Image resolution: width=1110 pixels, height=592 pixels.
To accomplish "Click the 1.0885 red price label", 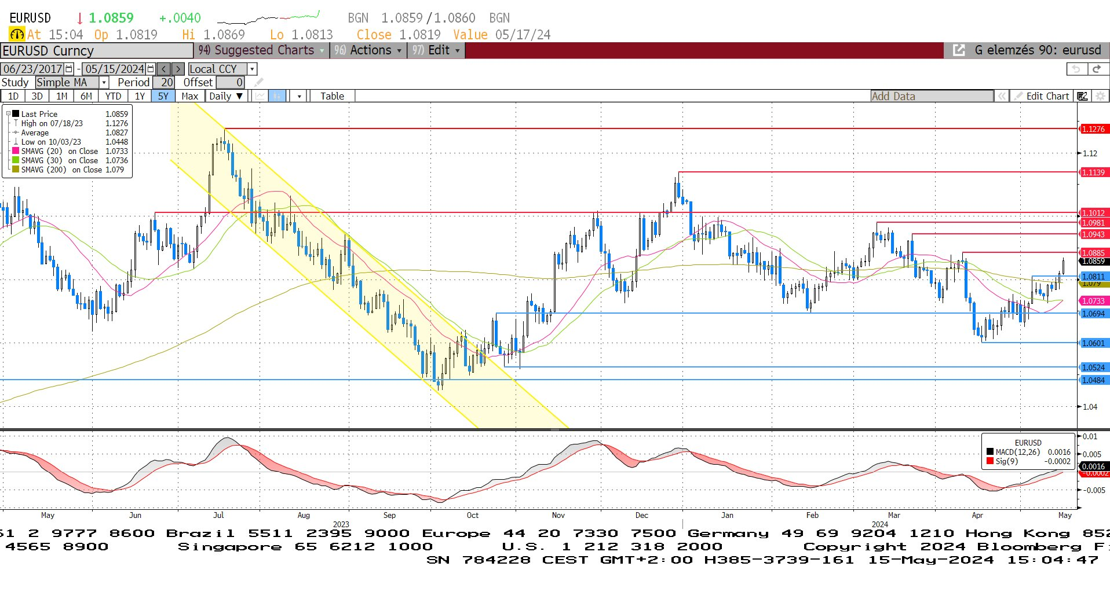I will (x=1093, y=253).
